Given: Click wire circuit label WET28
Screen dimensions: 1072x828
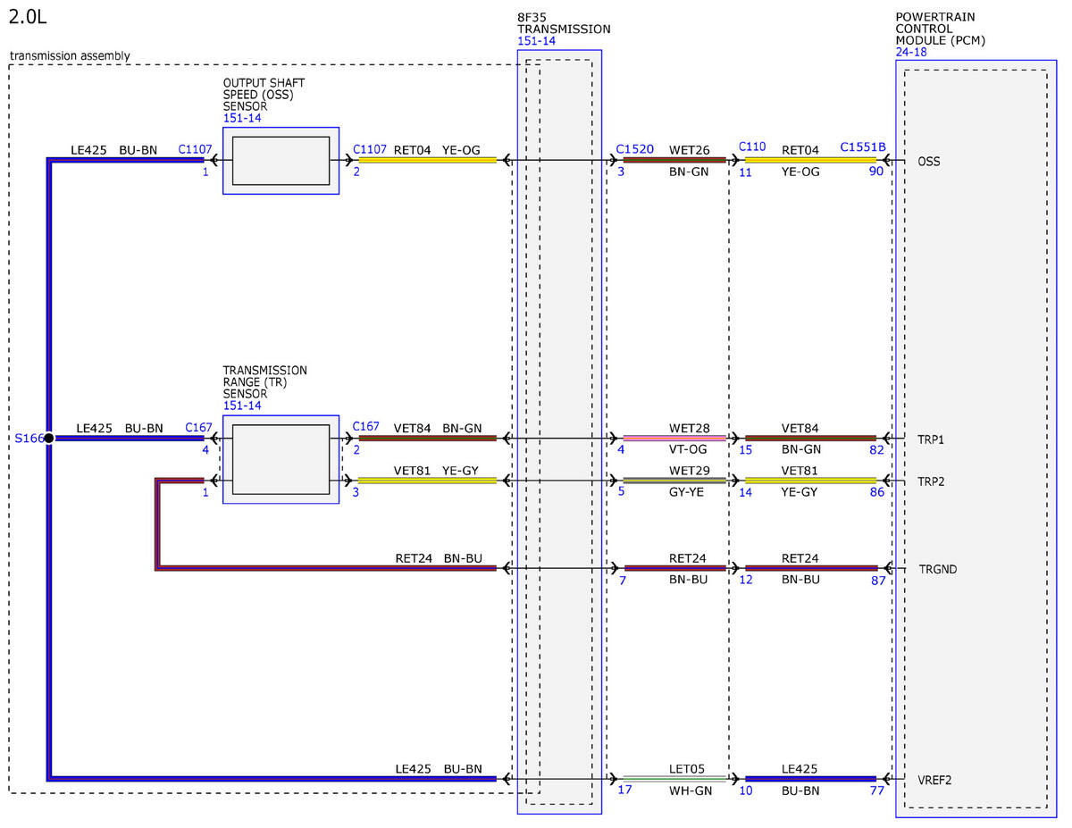Looking at the screenshot, I should pyautogui.click(x=689, y=429).
